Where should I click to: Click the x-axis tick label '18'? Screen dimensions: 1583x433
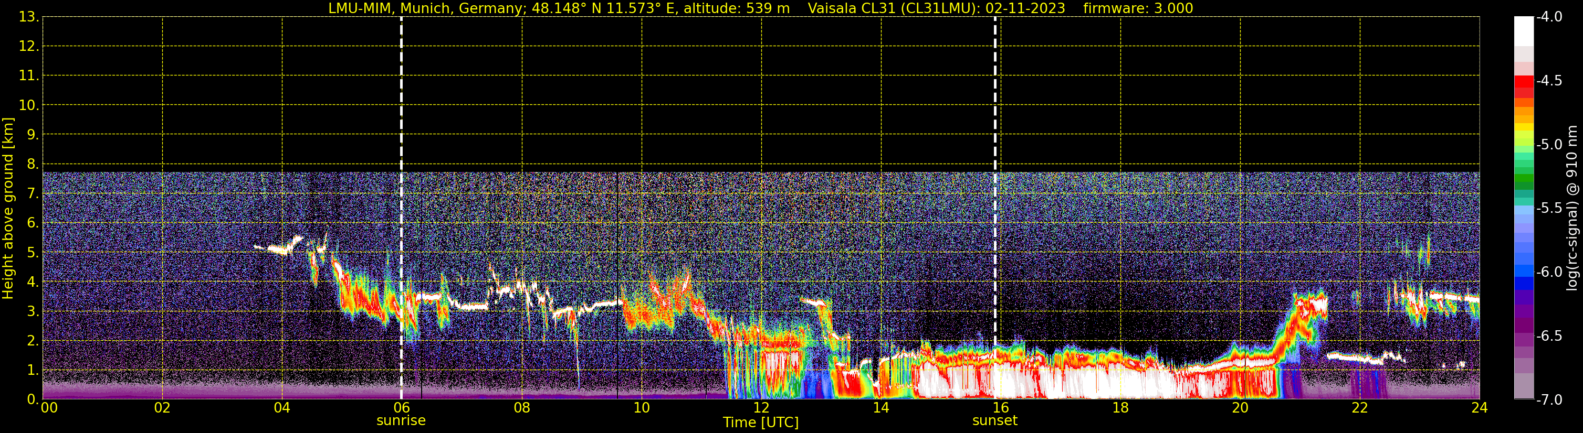(x=1121, y=408)
